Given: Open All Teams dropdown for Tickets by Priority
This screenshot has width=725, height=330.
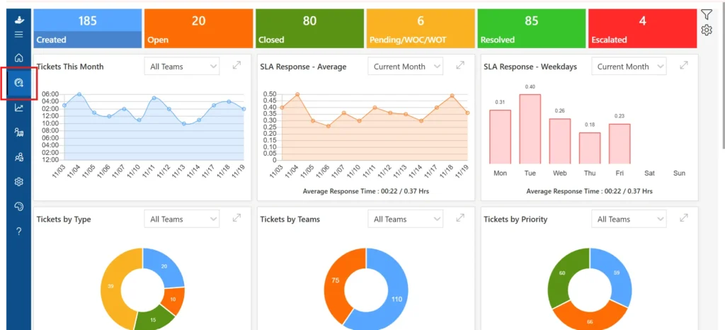Looking at the screenshot, I should coord(629,219).
